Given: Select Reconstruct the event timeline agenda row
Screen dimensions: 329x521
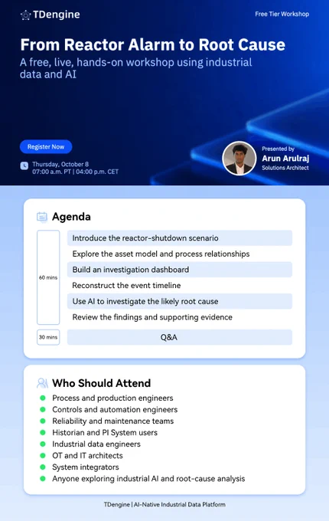Looking at the screenshot, I should [x=180, y=286].
